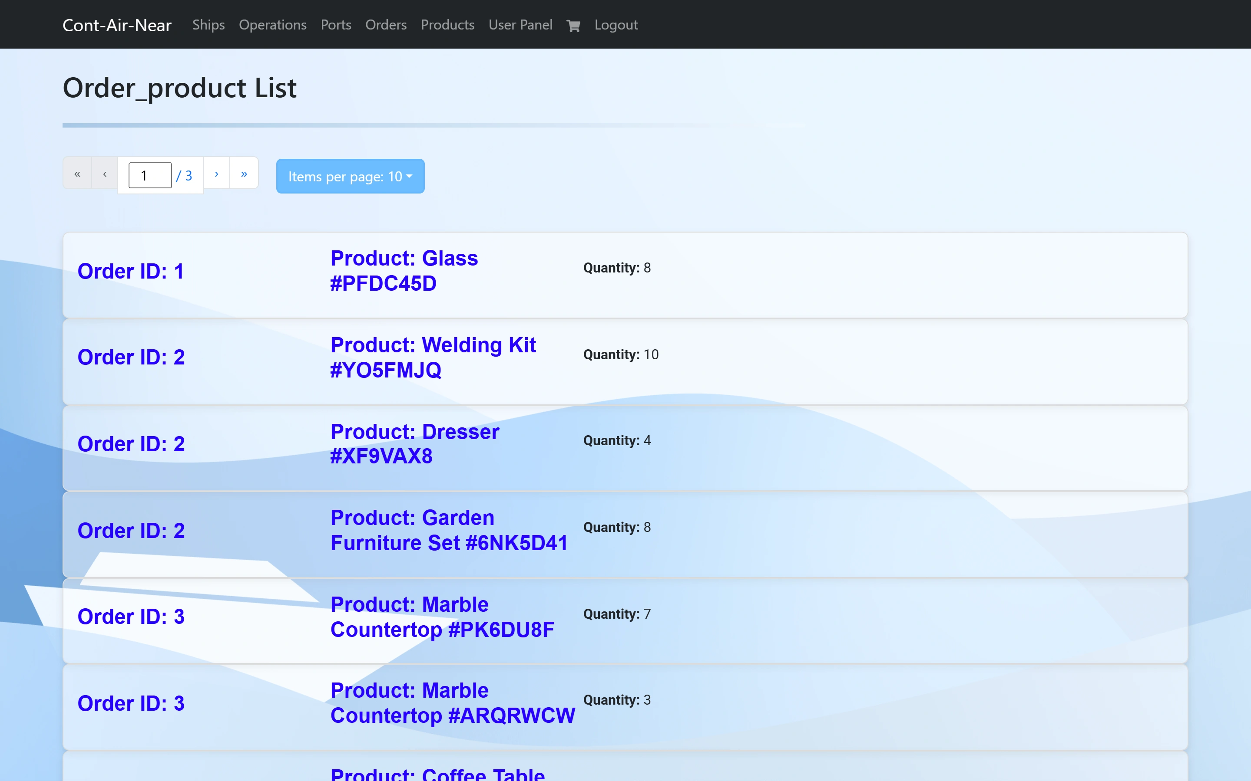Viewport: 1251px width, 781px height.
Task: Click the page number input field
Action: click(x=150, y=175)
